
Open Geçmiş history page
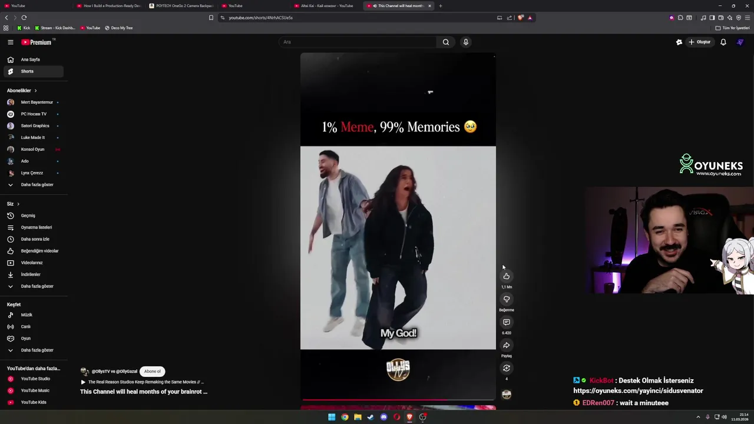(33, 216)
